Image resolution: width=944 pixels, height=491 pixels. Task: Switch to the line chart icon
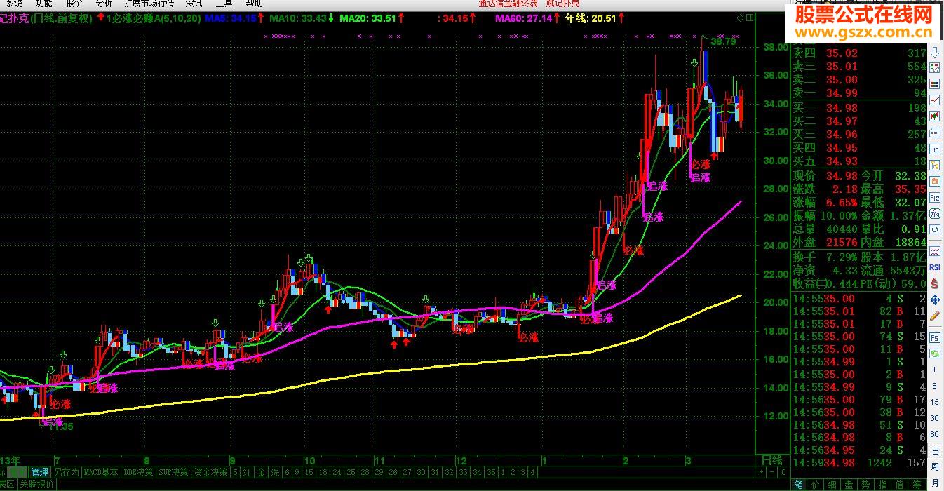point(935,100)
